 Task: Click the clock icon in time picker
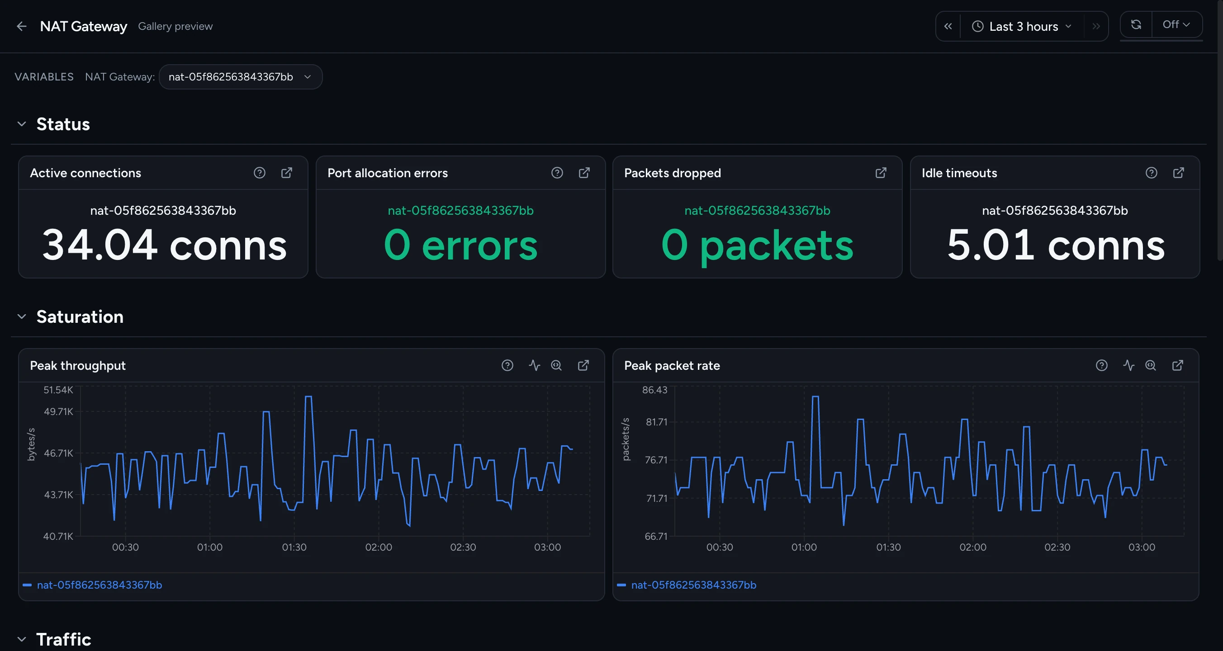click(977, 26)
